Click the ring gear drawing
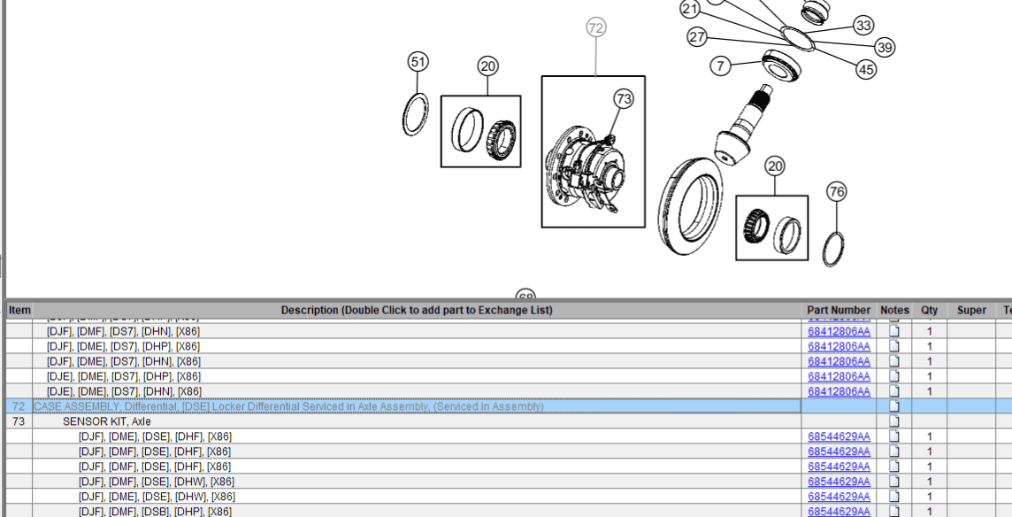This screenshot has width=1012, height=517. (x=691, y=207)
